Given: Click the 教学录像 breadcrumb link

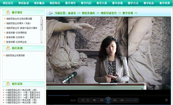Looking at the screenshot, I should coord(128,13).
